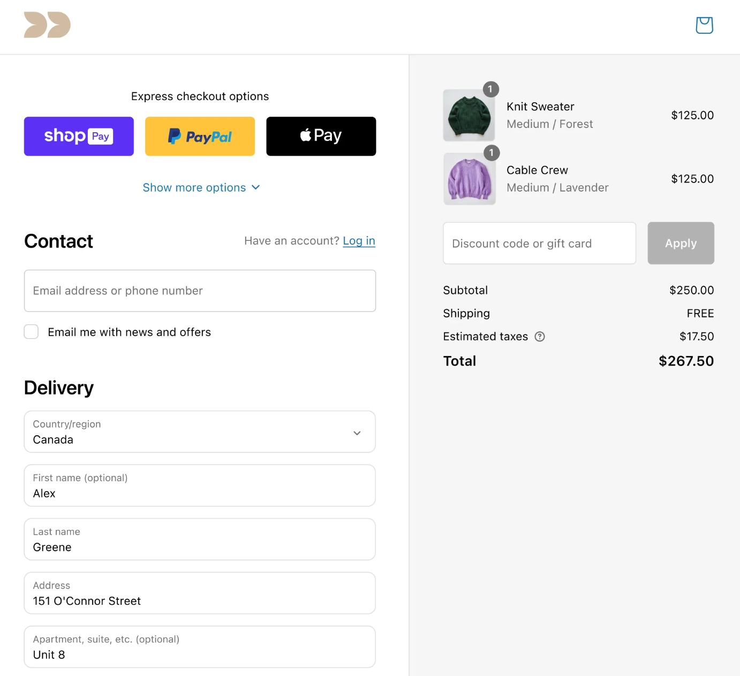Click the Estimated taxes help icon
Screen dimensions: 740x676
tap(540, 337)
